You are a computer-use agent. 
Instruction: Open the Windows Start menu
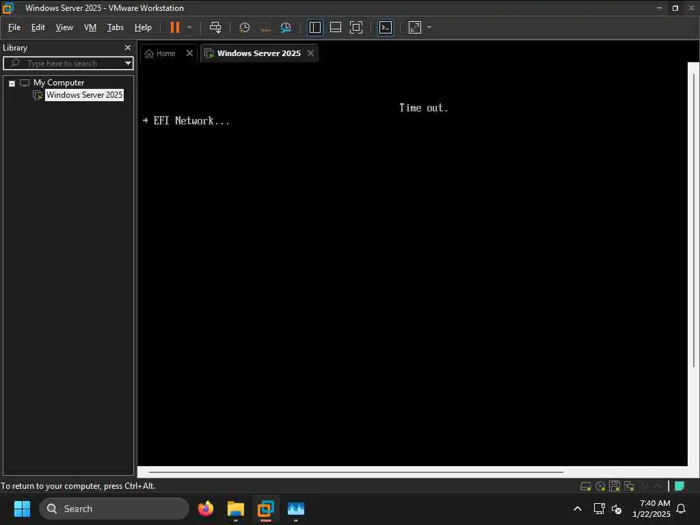(x=22, y=509)
